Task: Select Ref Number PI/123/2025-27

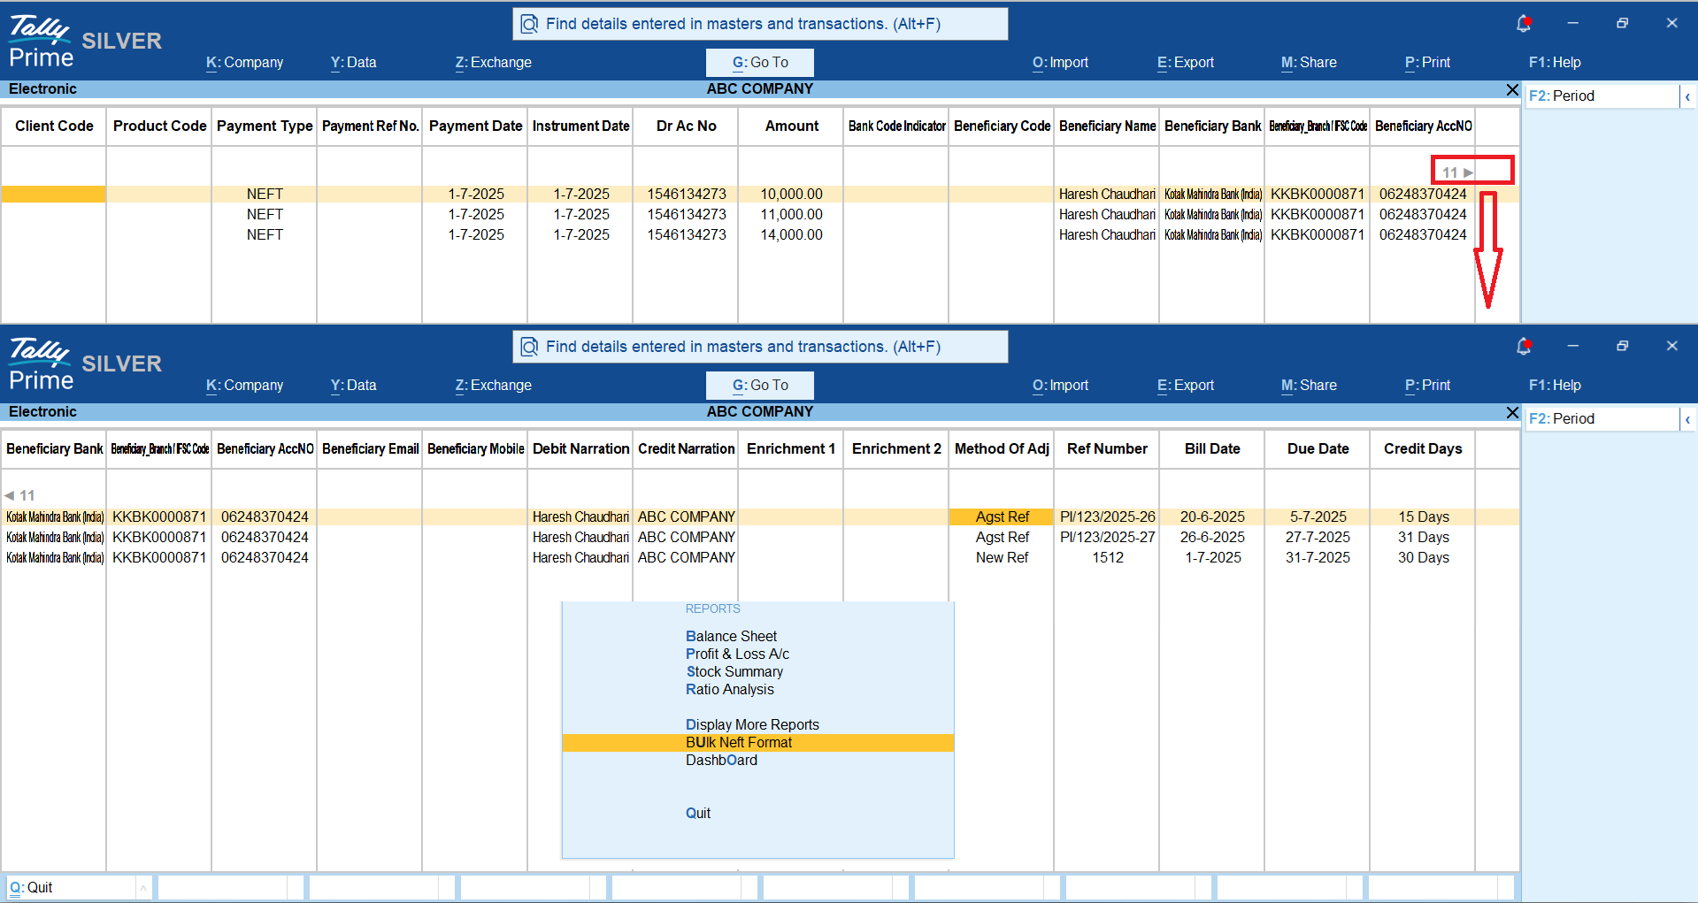Action: (x=1107, y=538)
